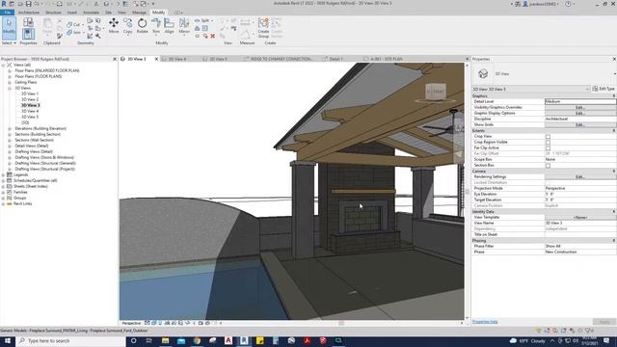Image resolution: width=617 pixels, height=347 pixels.
Task: Open the Structure ribbon tab
Action: click(x=53, y=13)
